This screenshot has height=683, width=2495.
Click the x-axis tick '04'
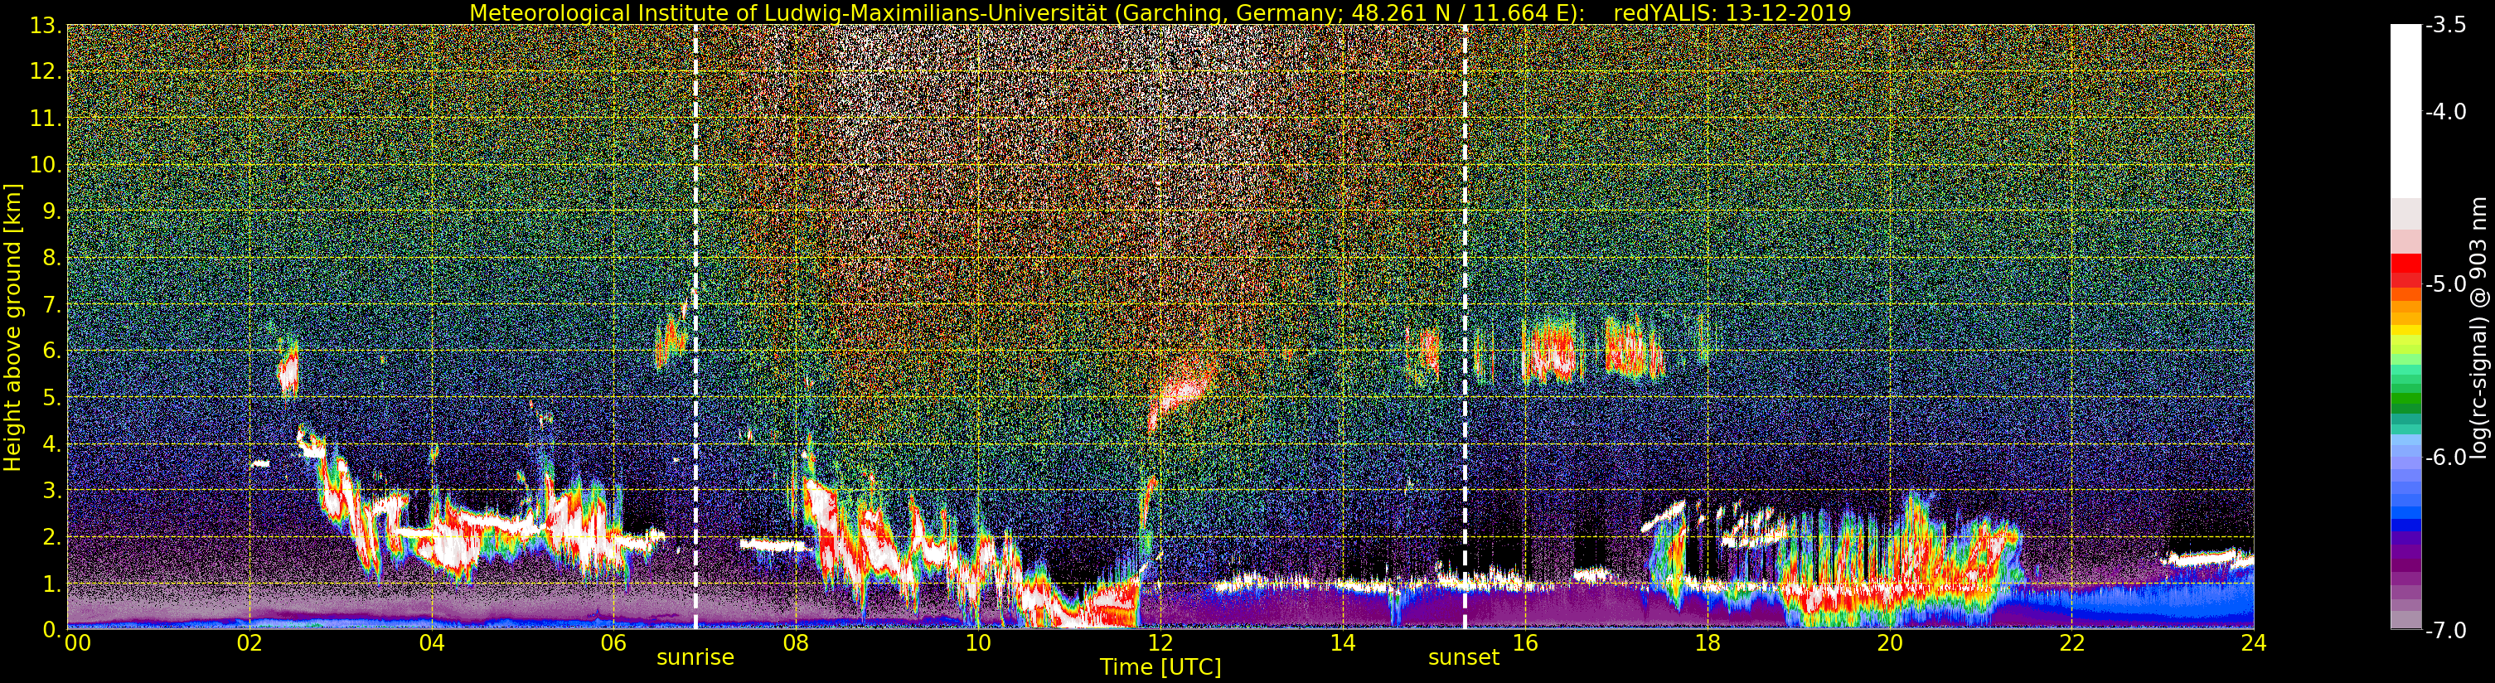coord(431,642)
